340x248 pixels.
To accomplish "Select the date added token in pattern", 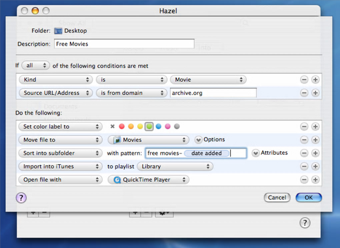I will [206, 153].
